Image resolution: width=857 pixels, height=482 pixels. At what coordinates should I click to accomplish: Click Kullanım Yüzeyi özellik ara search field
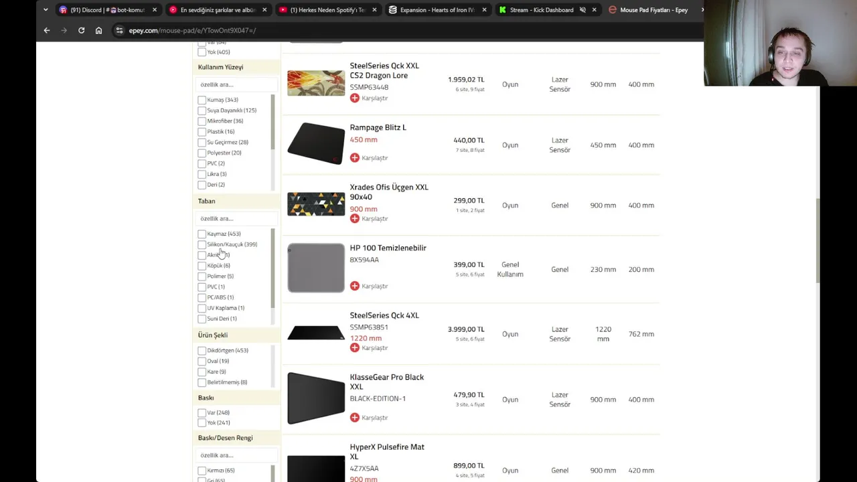point(236,84)
